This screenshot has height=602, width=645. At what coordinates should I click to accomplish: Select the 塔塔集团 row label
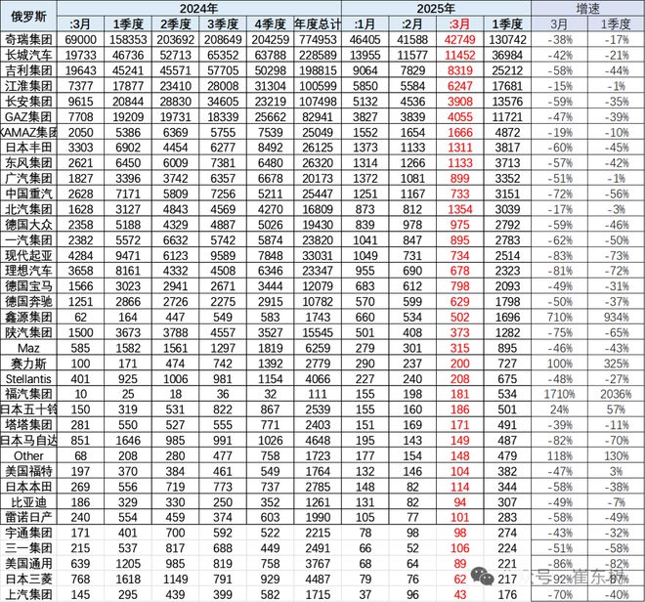point(28,425)
